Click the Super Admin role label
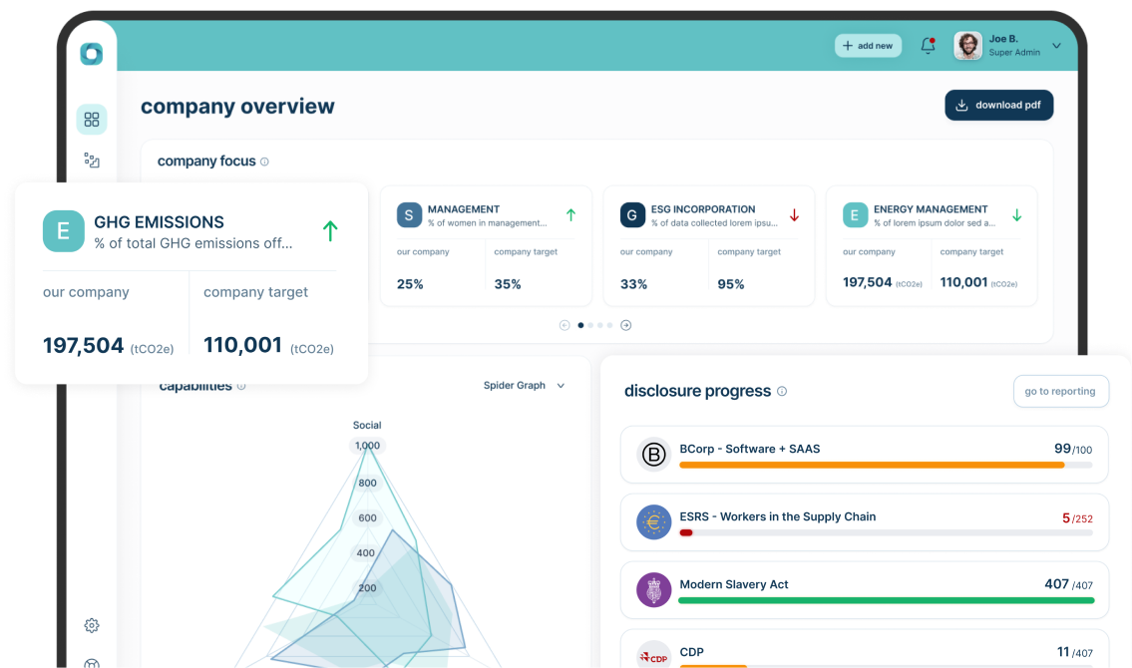 pos(1014,53)
